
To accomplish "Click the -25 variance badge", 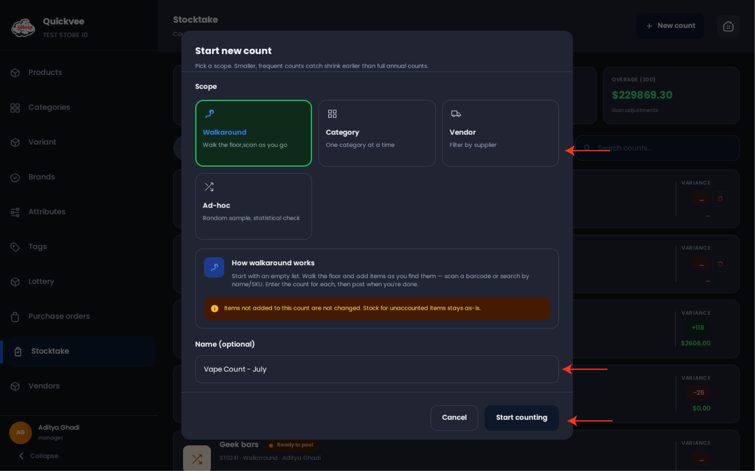I will click(699, 393).
